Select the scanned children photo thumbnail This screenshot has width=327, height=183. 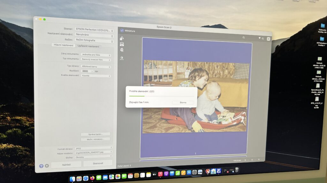coord(196,97)
